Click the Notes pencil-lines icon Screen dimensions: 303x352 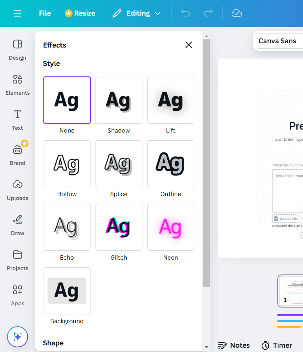click(223, 345)
